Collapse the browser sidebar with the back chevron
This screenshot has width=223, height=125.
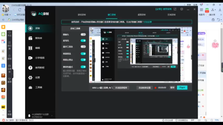click(x=3, y=20)
